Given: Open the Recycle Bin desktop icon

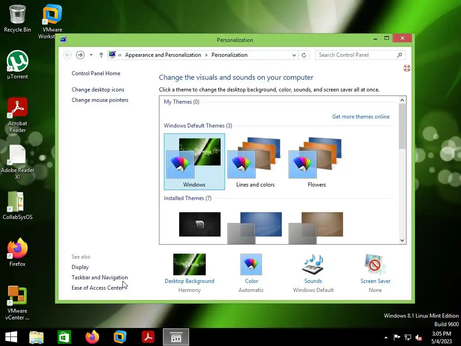Looking at the screenshot, I should point(18,18).
